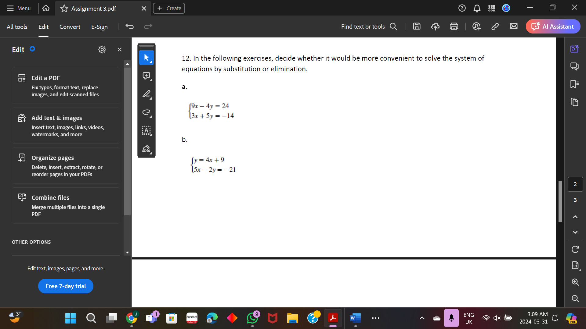The width and height of the screenshot is (586, 329).
Task: Select the Selection arrow tool
Action: (146, 58)
